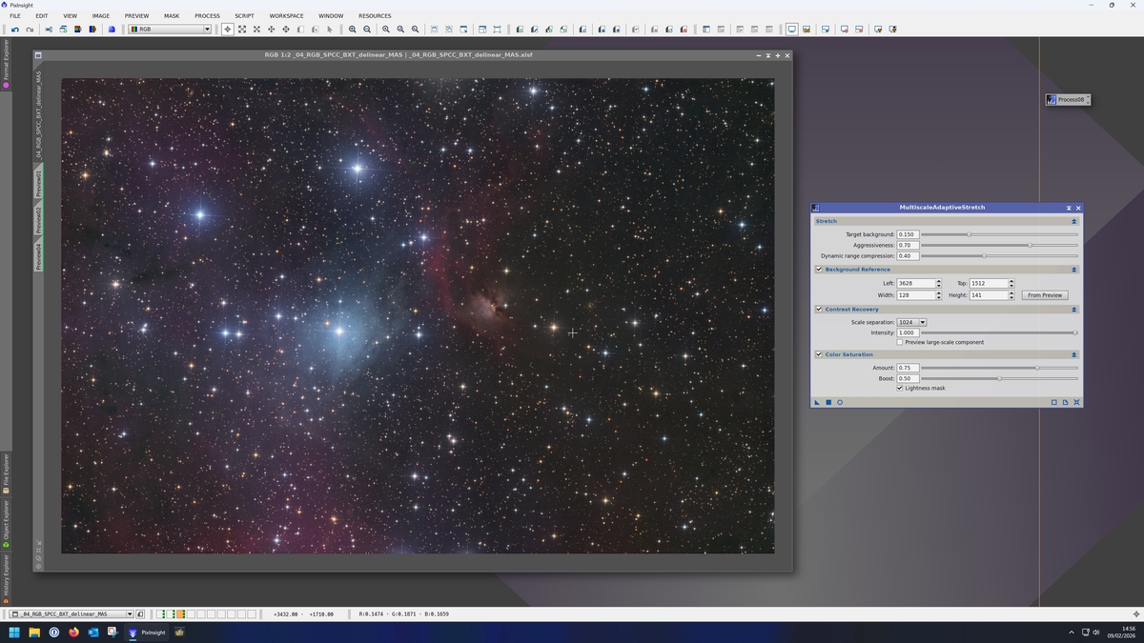Open the SCRIPT menu
The image size is (1144, 643).
(244, 16)
